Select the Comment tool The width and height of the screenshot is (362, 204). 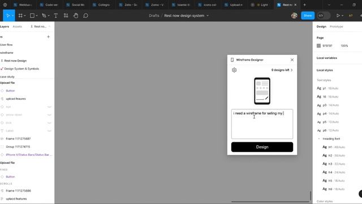(x=85, y=15)
